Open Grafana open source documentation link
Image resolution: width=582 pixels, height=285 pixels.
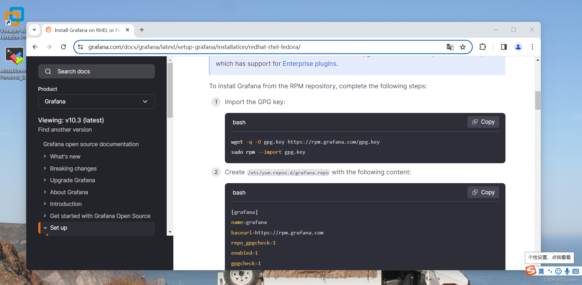point(91,144)
